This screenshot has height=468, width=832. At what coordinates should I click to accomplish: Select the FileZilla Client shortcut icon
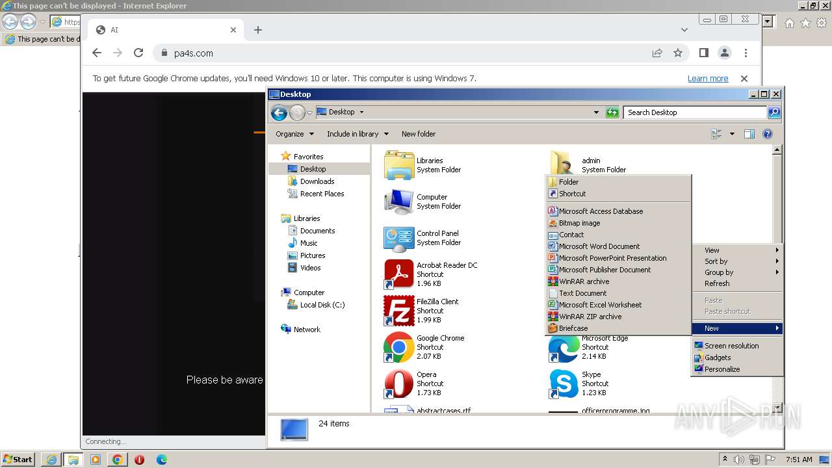click(399, 311)
